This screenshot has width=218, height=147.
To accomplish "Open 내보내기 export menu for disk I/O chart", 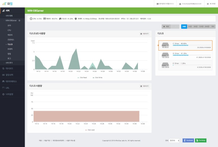I will tap(144, 34).
